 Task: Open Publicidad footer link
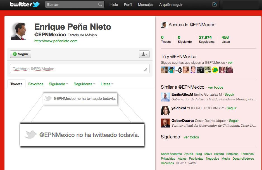[x=196, y=159]
